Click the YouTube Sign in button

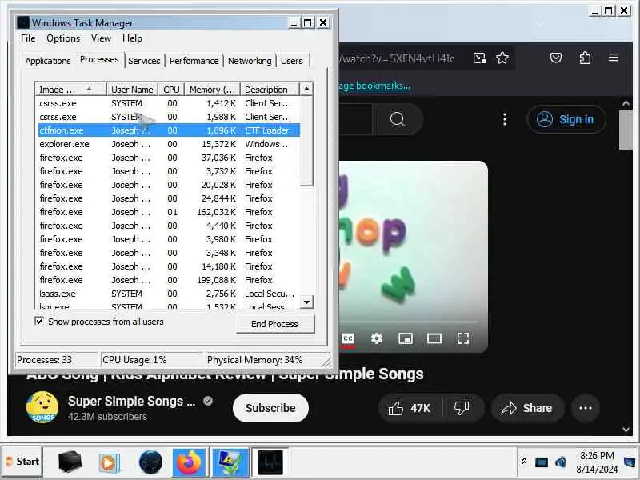[566, 119]
